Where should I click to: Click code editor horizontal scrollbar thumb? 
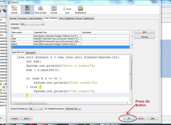31,103
